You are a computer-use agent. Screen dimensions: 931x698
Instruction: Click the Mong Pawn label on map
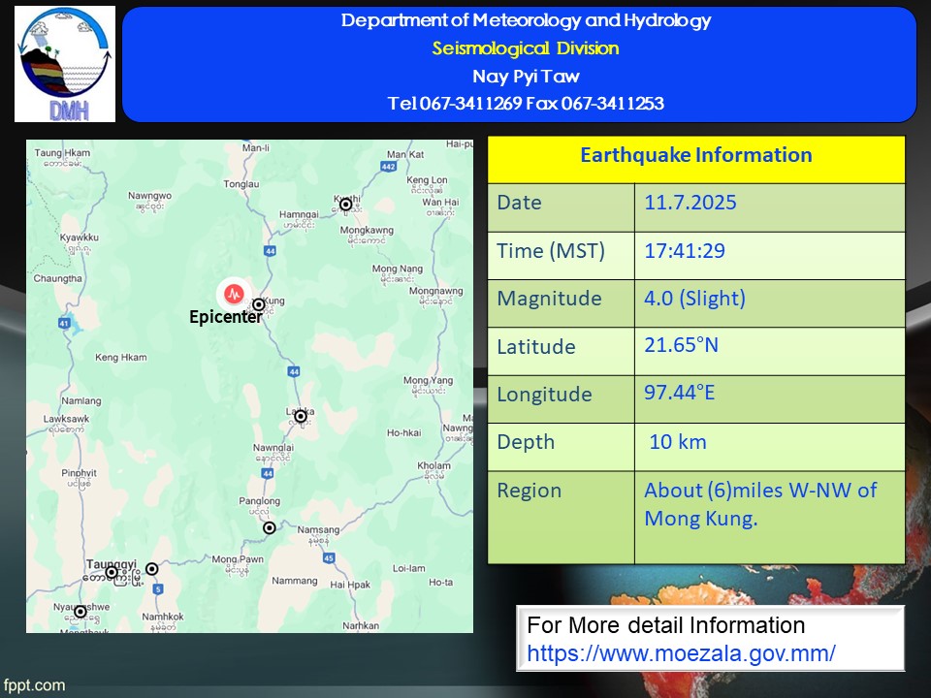click(238, 559)
